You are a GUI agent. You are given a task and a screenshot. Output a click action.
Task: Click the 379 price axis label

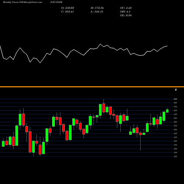pyautogui.click(x=175, y=145)
